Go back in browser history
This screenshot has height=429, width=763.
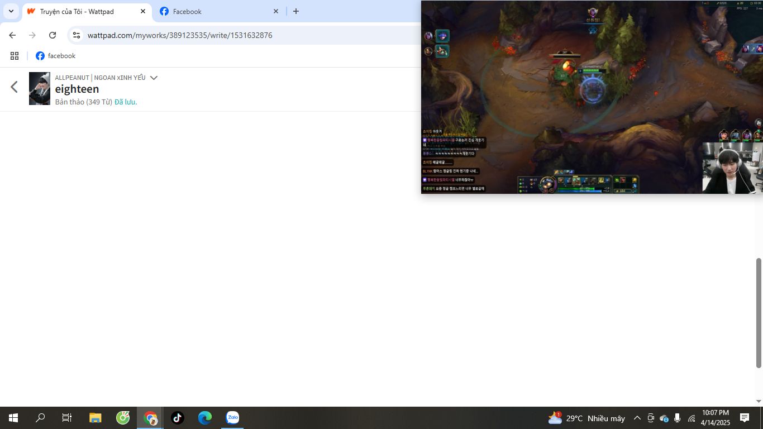pyautogui.click(x=12, y=35)
